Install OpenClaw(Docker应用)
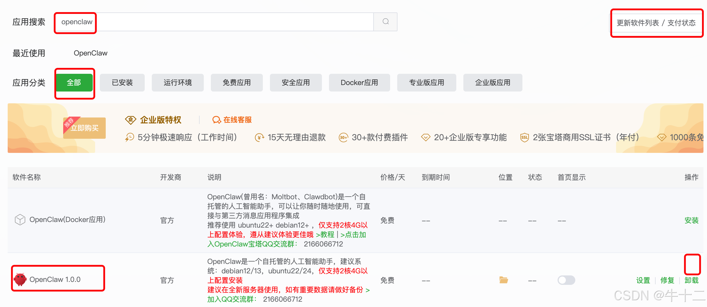 [691, 221]
